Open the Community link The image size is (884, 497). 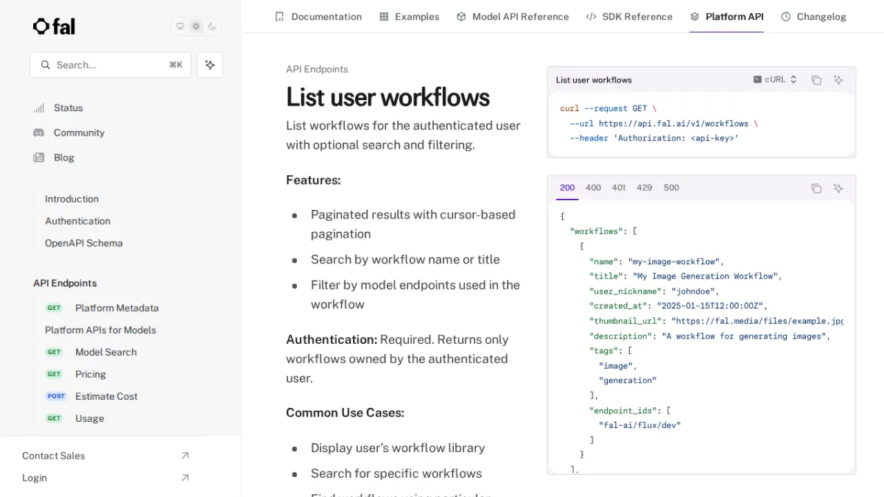(x=79, y=133)
